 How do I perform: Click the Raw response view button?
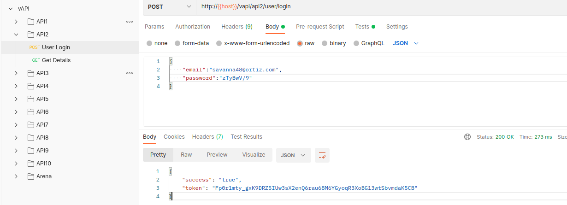point(186,155)
